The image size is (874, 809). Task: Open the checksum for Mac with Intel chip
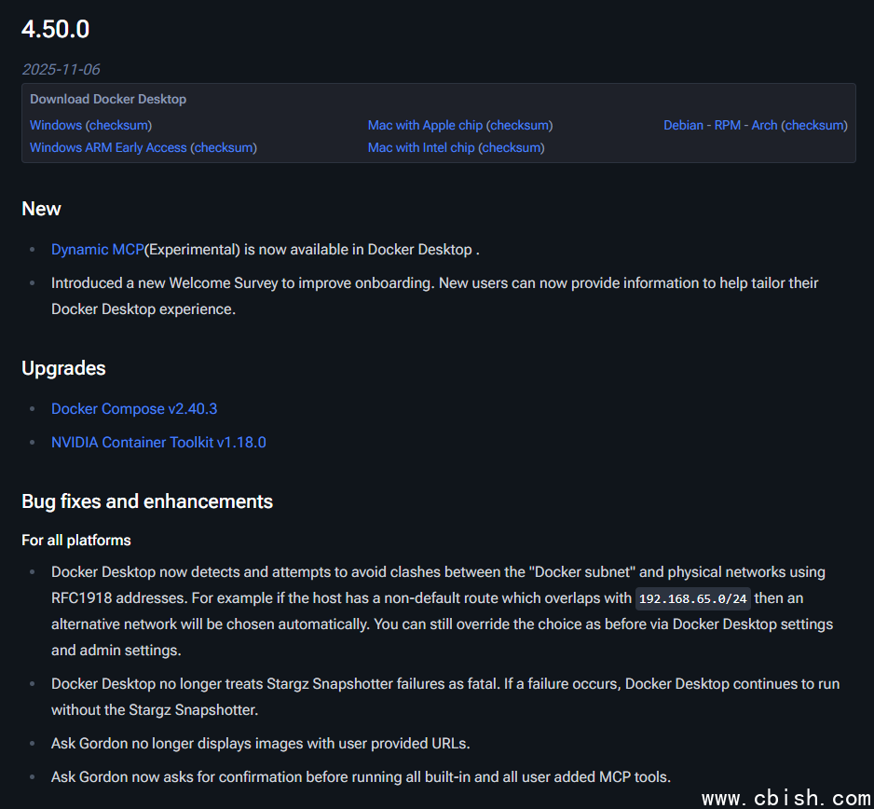pyautogui.click(x=512, y=147)
